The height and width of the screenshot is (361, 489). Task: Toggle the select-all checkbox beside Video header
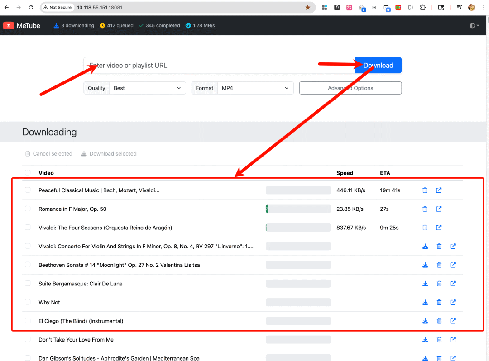pyautogui.click(x=28, y=172)
